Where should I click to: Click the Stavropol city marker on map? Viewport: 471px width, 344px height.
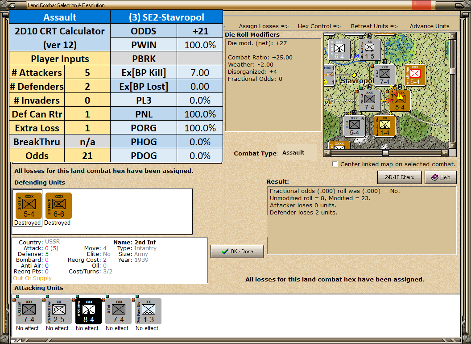(354, 75)
